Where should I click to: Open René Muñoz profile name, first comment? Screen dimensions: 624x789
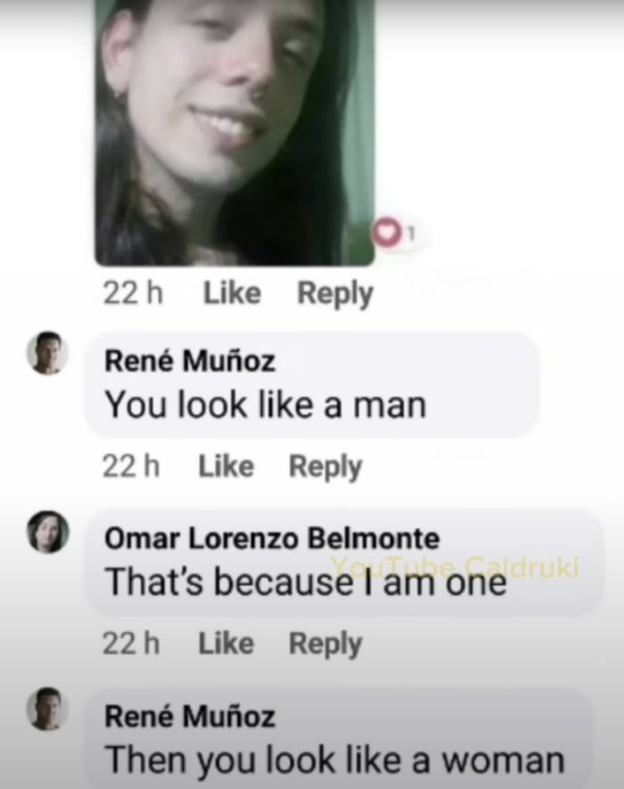point(190,361)
